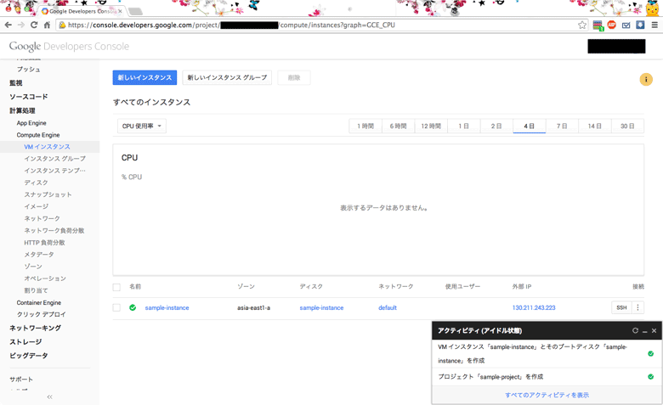Open the sample-instance name link
Viewport: 663px width, 405px height.
tap(167, 307)
